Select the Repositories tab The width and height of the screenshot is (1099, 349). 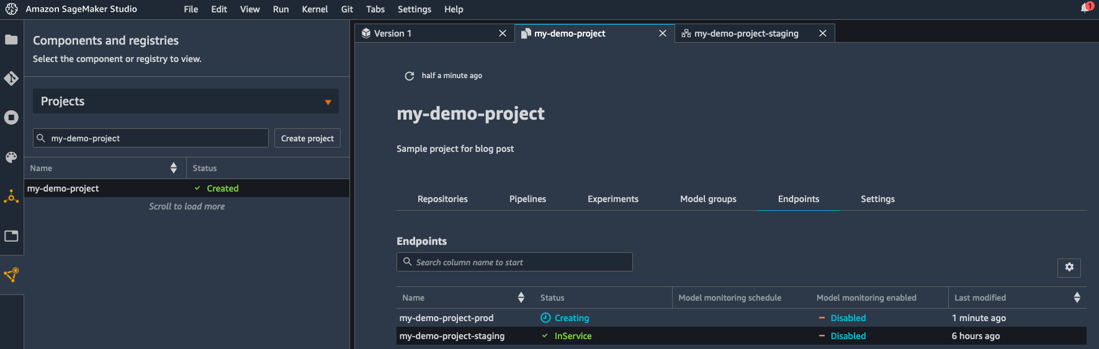click(442, 199)
